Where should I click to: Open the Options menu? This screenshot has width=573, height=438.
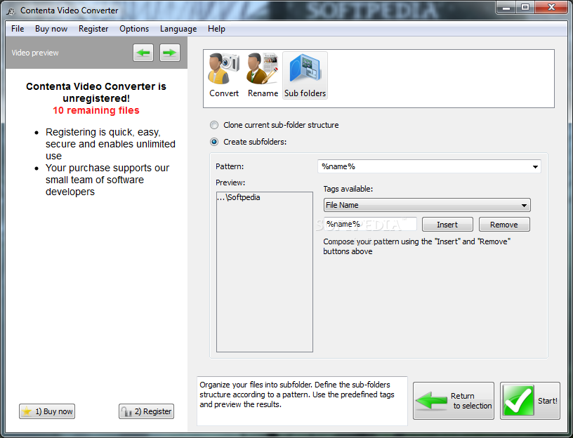(x=134, y=29)
